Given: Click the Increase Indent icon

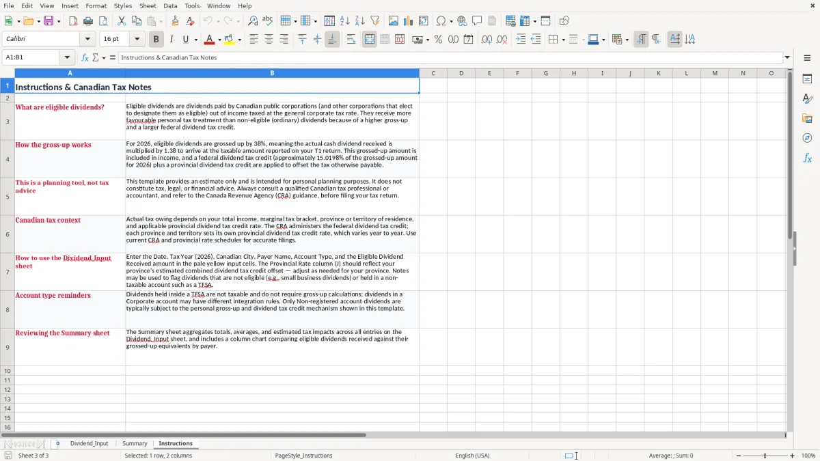Looking at the screenshot, I should click(x=521, y=40).
